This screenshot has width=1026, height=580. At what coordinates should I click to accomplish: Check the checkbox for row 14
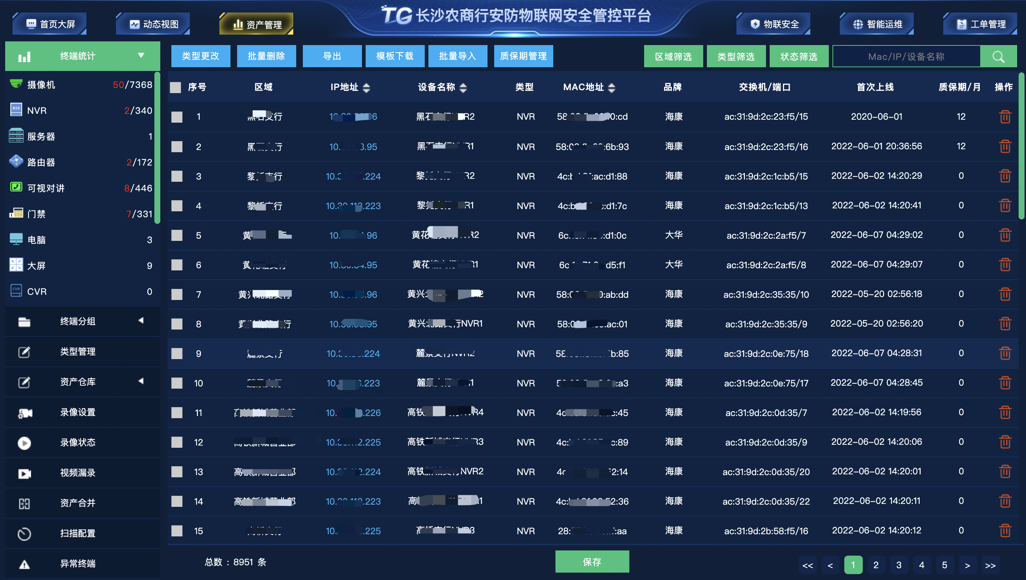click(x=177, y=501)
